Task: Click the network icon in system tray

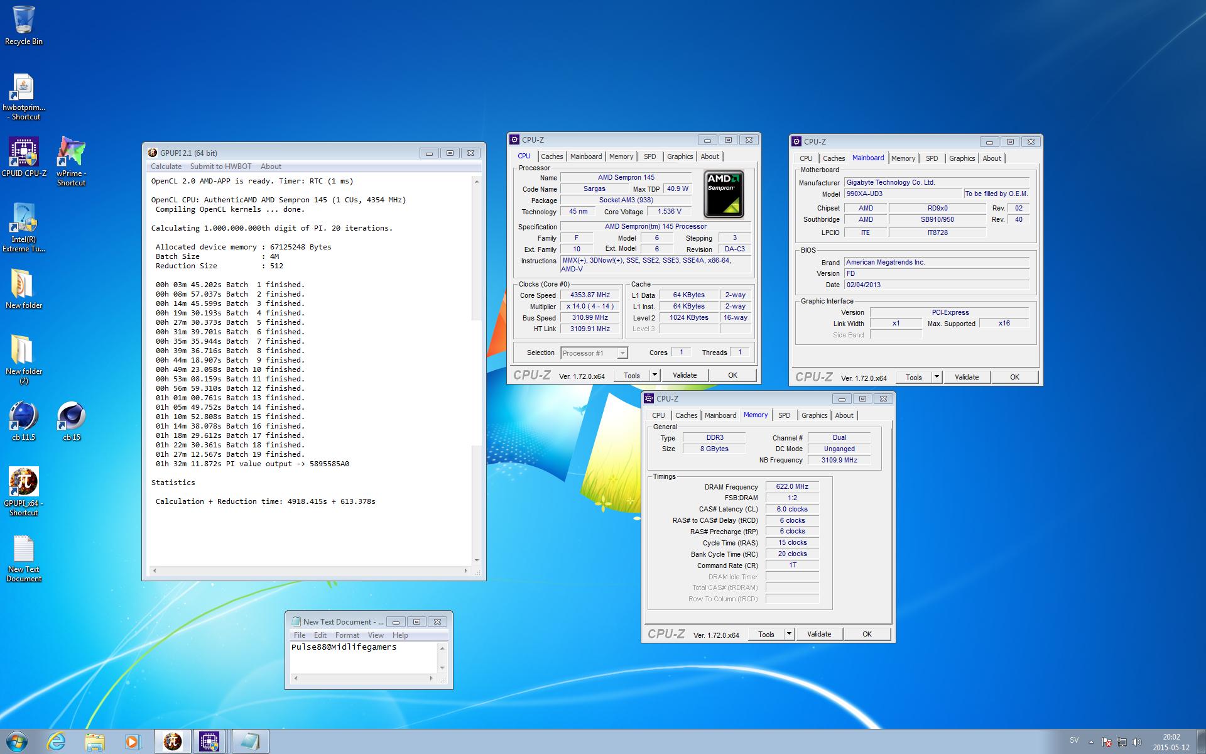Action: [x=1121, y=742]
